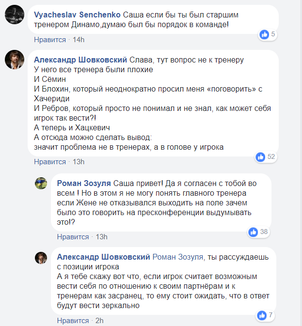This screenshot has width=302, height=326.
Task: Click the Роман Зозуля author name
Action: pyautogui.click(x=84, y=183)
